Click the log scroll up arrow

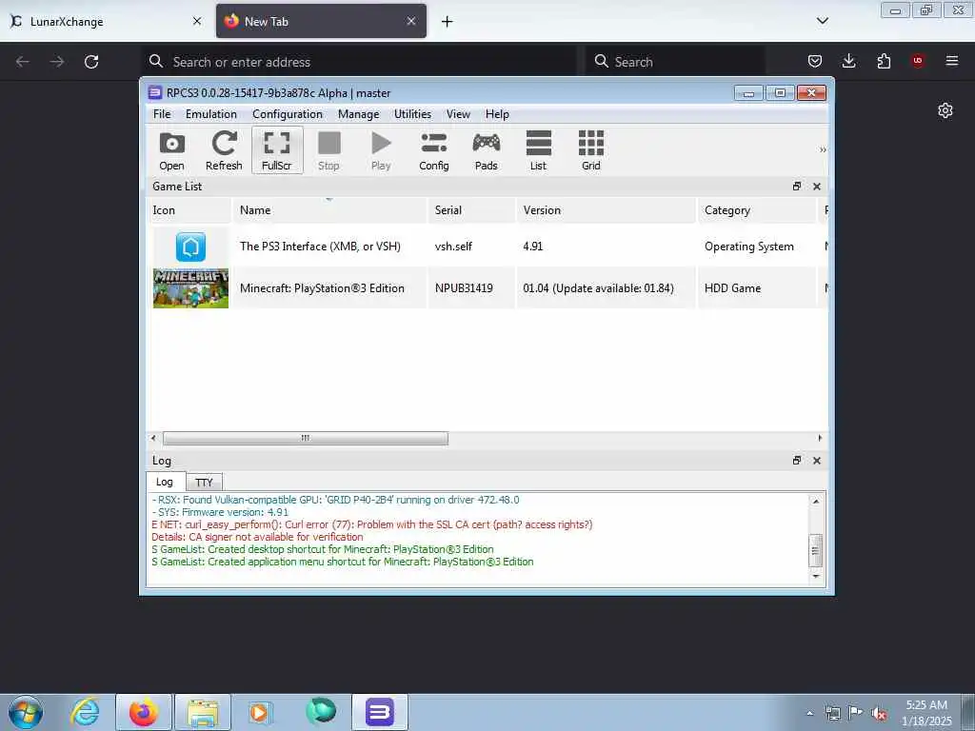click(816, 501)
